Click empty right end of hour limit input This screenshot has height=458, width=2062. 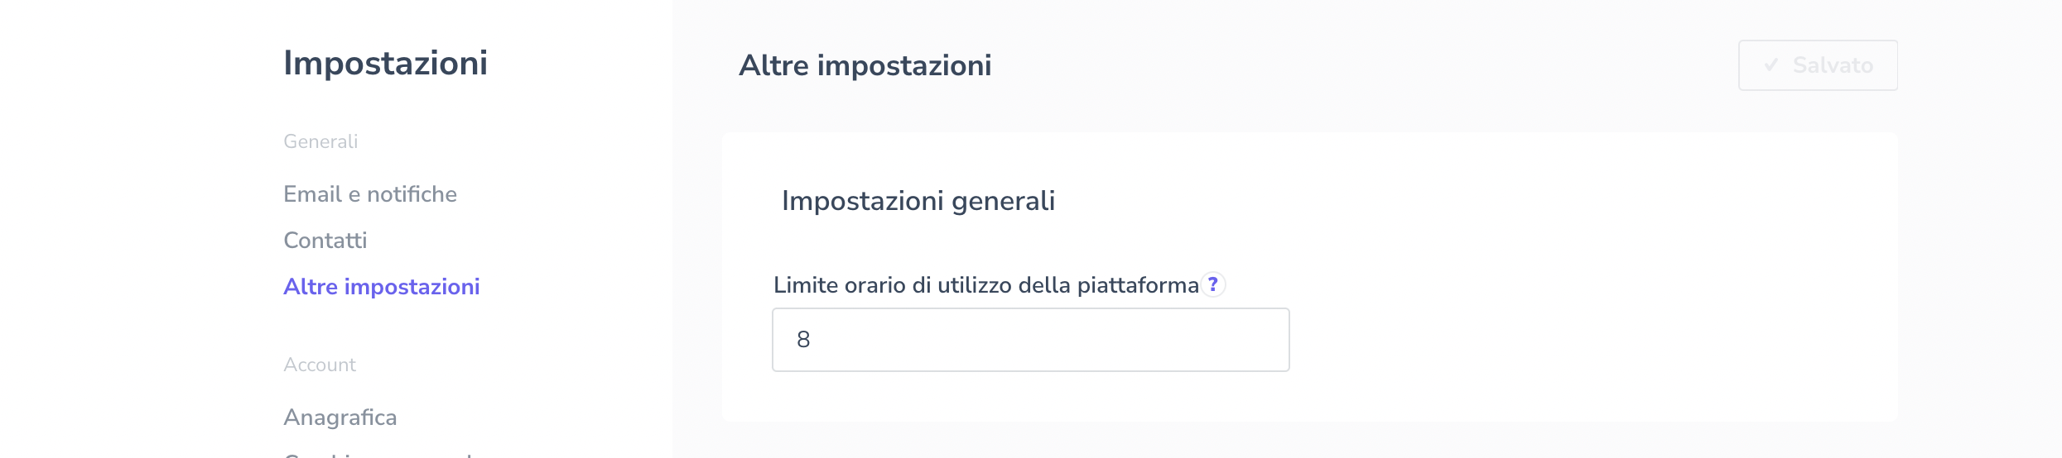point(1242,340)
